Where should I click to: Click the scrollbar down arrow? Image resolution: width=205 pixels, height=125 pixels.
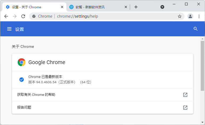pos(203,122)
